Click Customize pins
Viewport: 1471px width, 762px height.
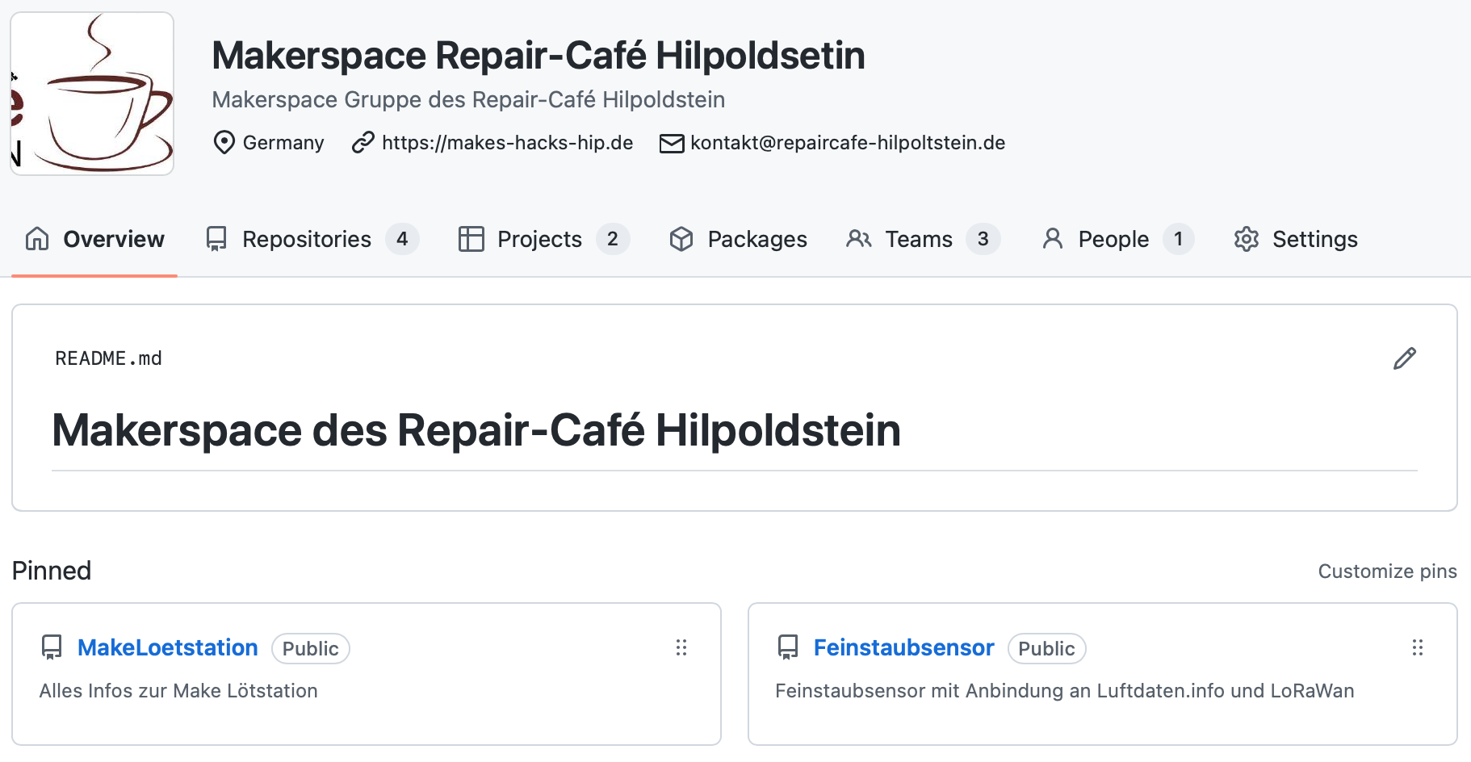[1387, 571]
